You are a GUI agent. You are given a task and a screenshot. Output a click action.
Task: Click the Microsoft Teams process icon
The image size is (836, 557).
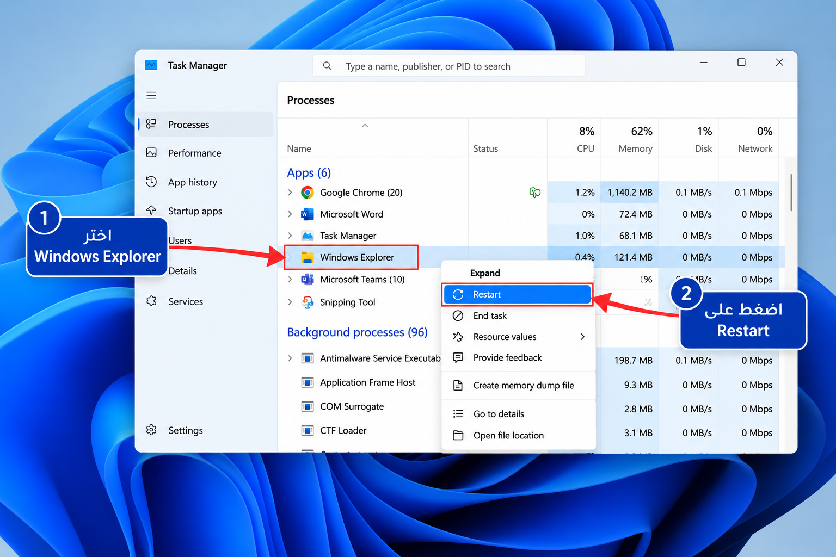point(308,280)
